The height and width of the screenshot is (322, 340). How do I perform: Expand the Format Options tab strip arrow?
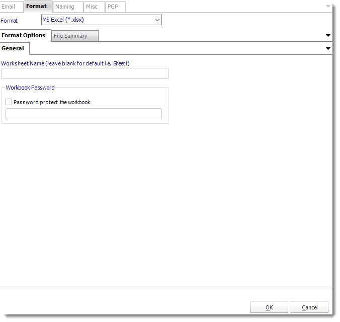click(328, 35)
